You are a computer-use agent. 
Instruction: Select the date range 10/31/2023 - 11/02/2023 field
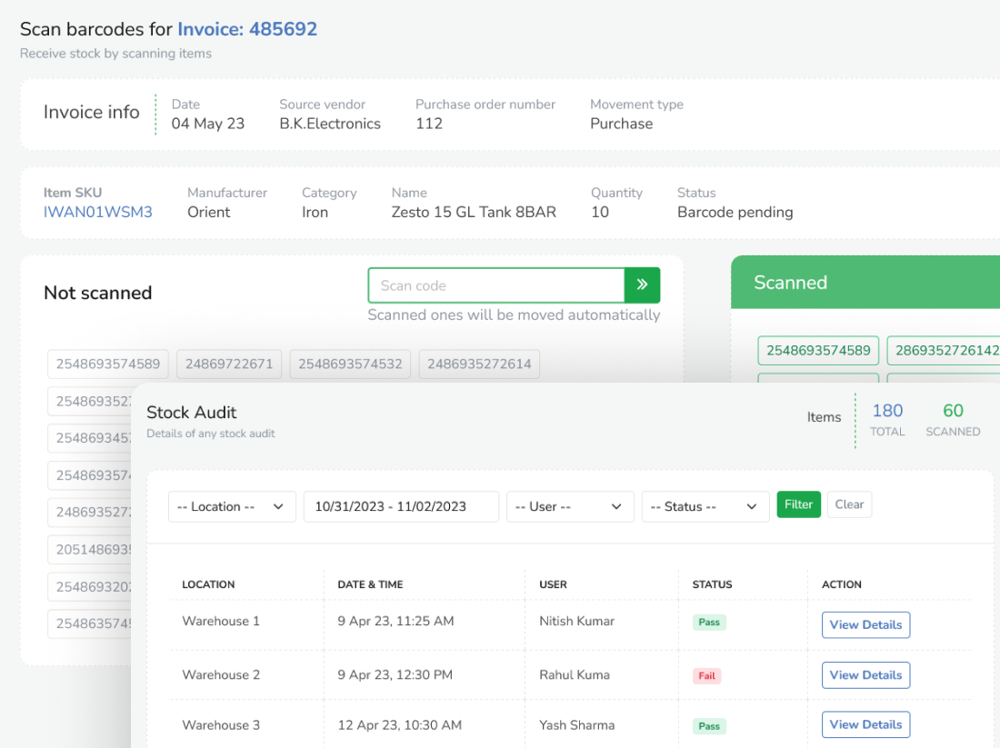(401, 507)
